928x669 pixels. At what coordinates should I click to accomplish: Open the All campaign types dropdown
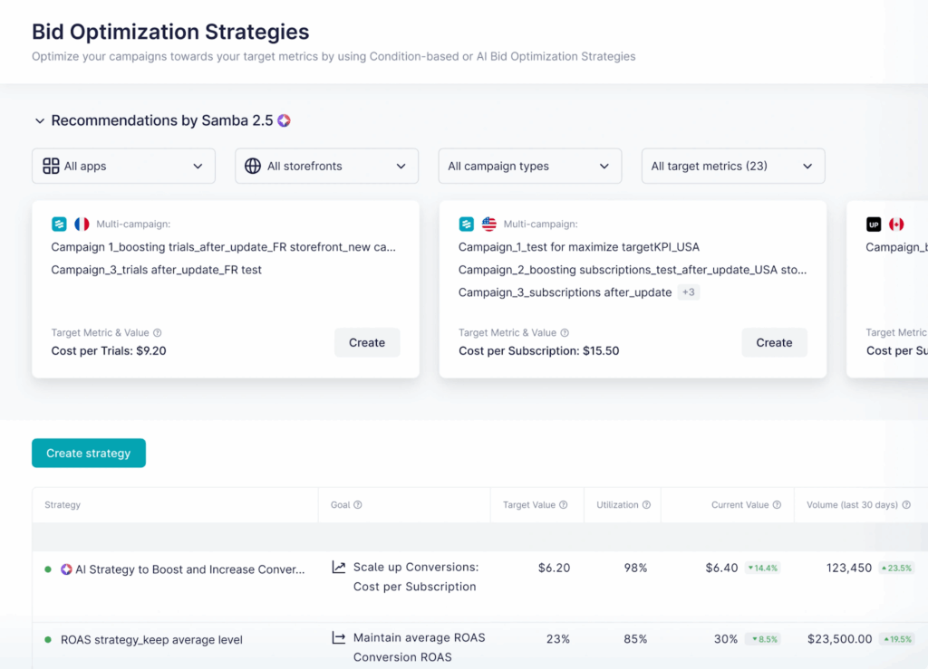tap(529, 166)
